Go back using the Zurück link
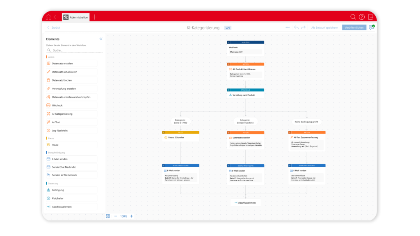The height and width of the screenshot is (236, 420). 54,27
